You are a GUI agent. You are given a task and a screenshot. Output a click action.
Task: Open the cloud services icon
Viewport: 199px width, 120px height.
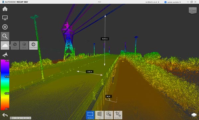tap(5, 45)
